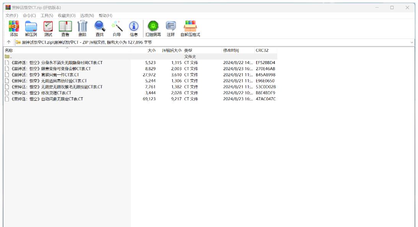Select file 修改灵蕴CT表.CT
418x227 pixels.
click(x=41, y=93)
